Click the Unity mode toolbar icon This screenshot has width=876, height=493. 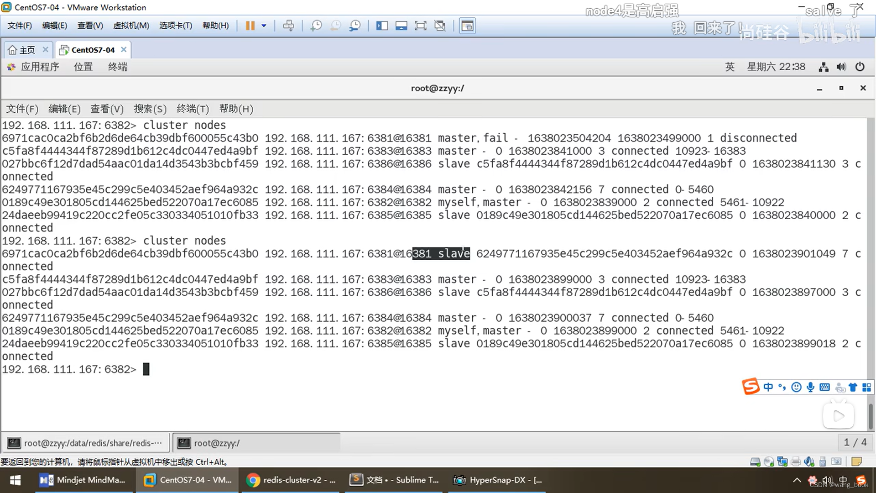[440, 26]
